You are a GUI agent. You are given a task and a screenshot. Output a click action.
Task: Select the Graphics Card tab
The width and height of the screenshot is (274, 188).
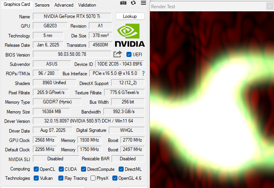click(x=17, y=4)
